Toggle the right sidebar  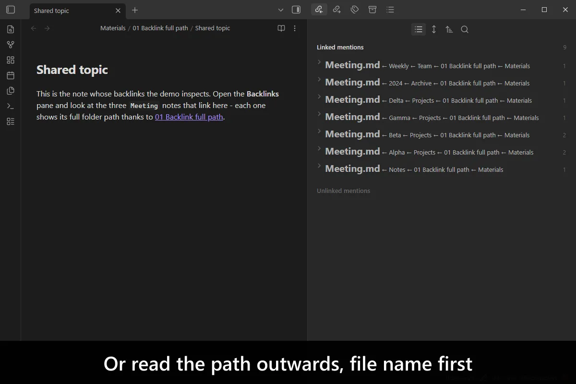coord(296,10)
